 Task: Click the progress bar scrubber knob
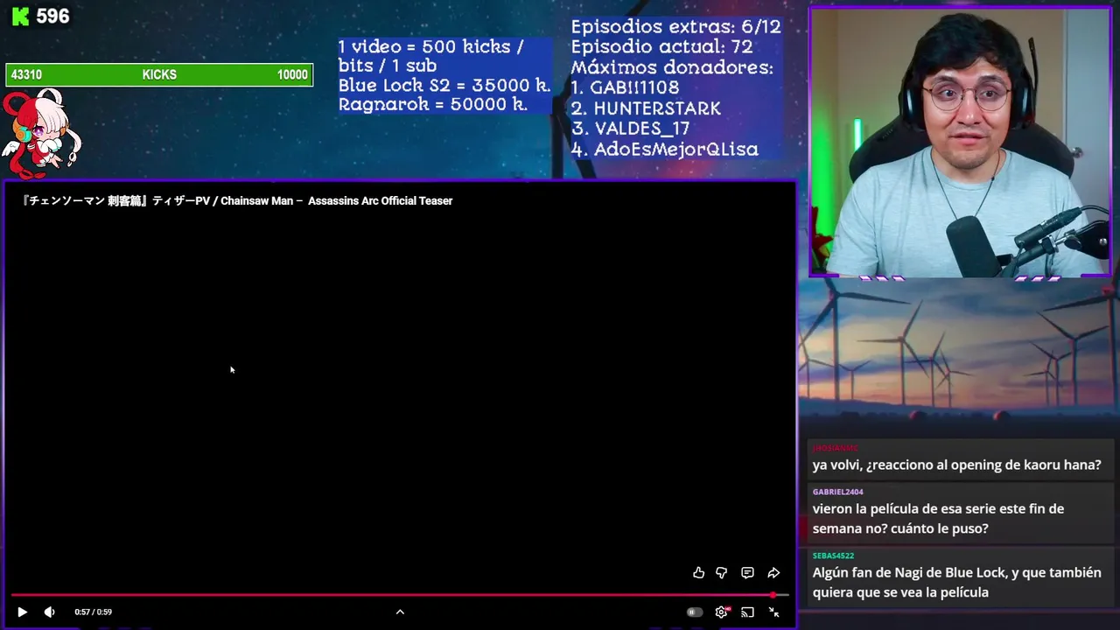point(773,595)
